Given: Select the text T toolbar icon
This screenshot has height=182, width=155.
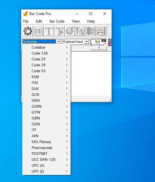Looking at the screenshot, I should tap(49, 31).
